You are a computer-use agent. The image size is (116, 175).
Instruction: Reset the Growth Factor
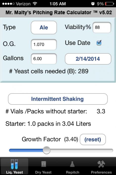pos(93,139)
